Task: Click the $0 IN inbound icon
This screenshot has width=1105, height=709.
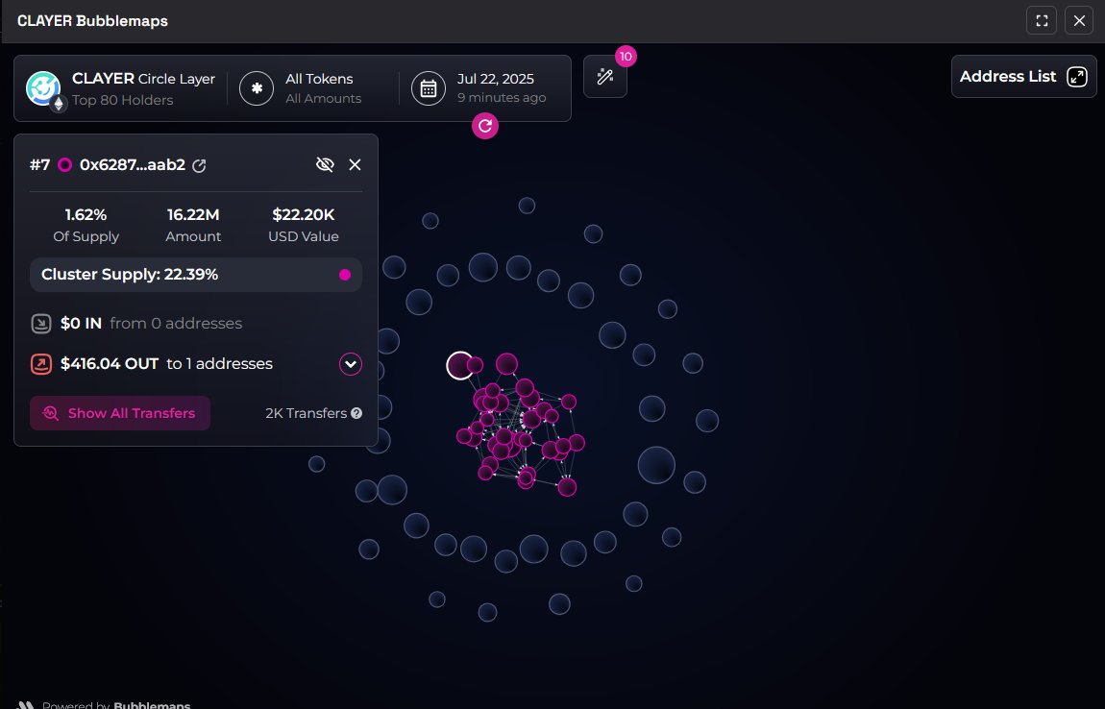Action: tap(41, 324)
